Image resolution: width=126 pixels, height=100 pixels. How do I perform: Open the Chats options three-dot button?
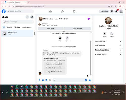pyautogui.click(x=27, y=17)
